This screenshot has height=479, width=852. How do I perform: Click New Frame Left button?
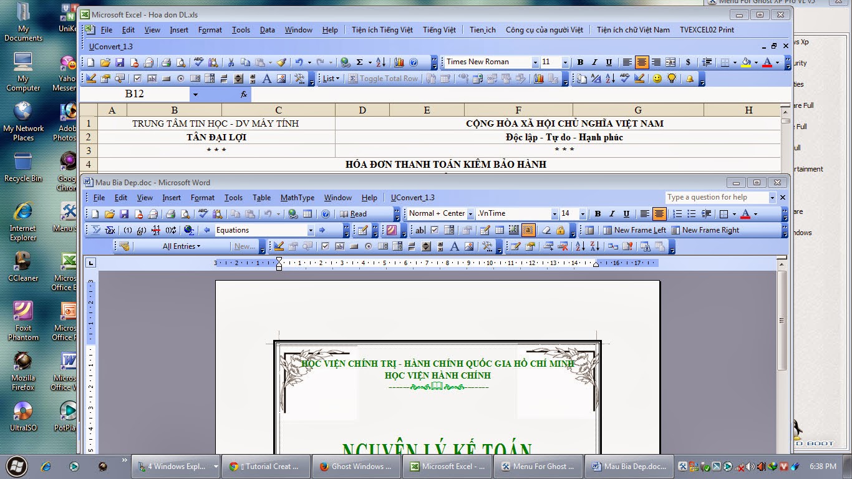coord(634,230)
